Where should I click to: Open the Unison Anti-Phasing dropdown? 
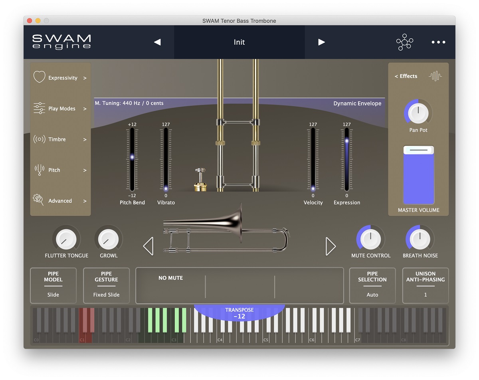click(x=426, y=285)
